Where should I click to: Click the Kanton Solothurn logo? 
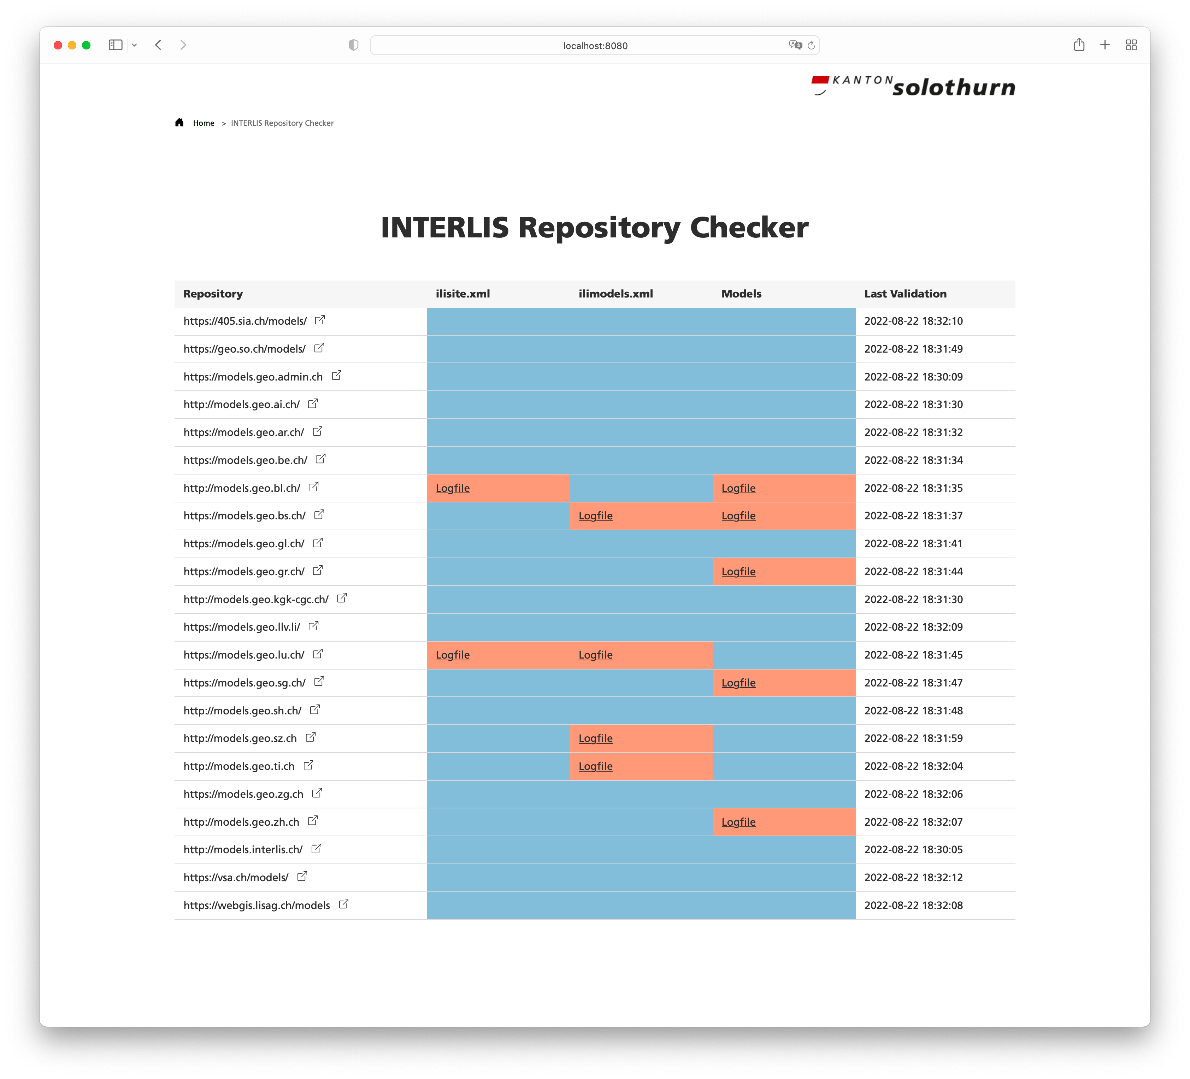point(913,86)
